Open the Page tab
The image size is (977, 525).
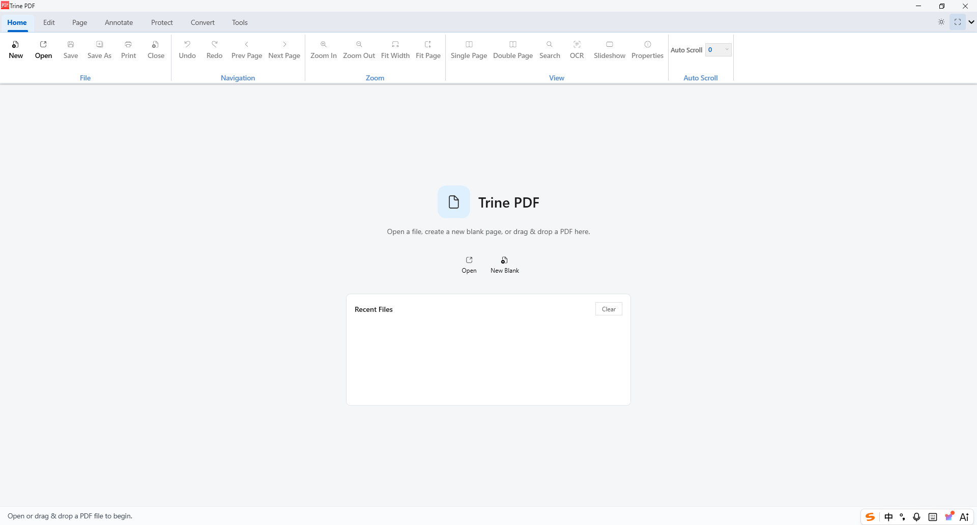click(79, 22)
